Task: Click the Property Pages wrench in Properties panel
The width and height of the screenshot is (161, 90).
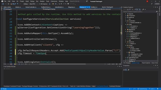Action: pos(128,70)
